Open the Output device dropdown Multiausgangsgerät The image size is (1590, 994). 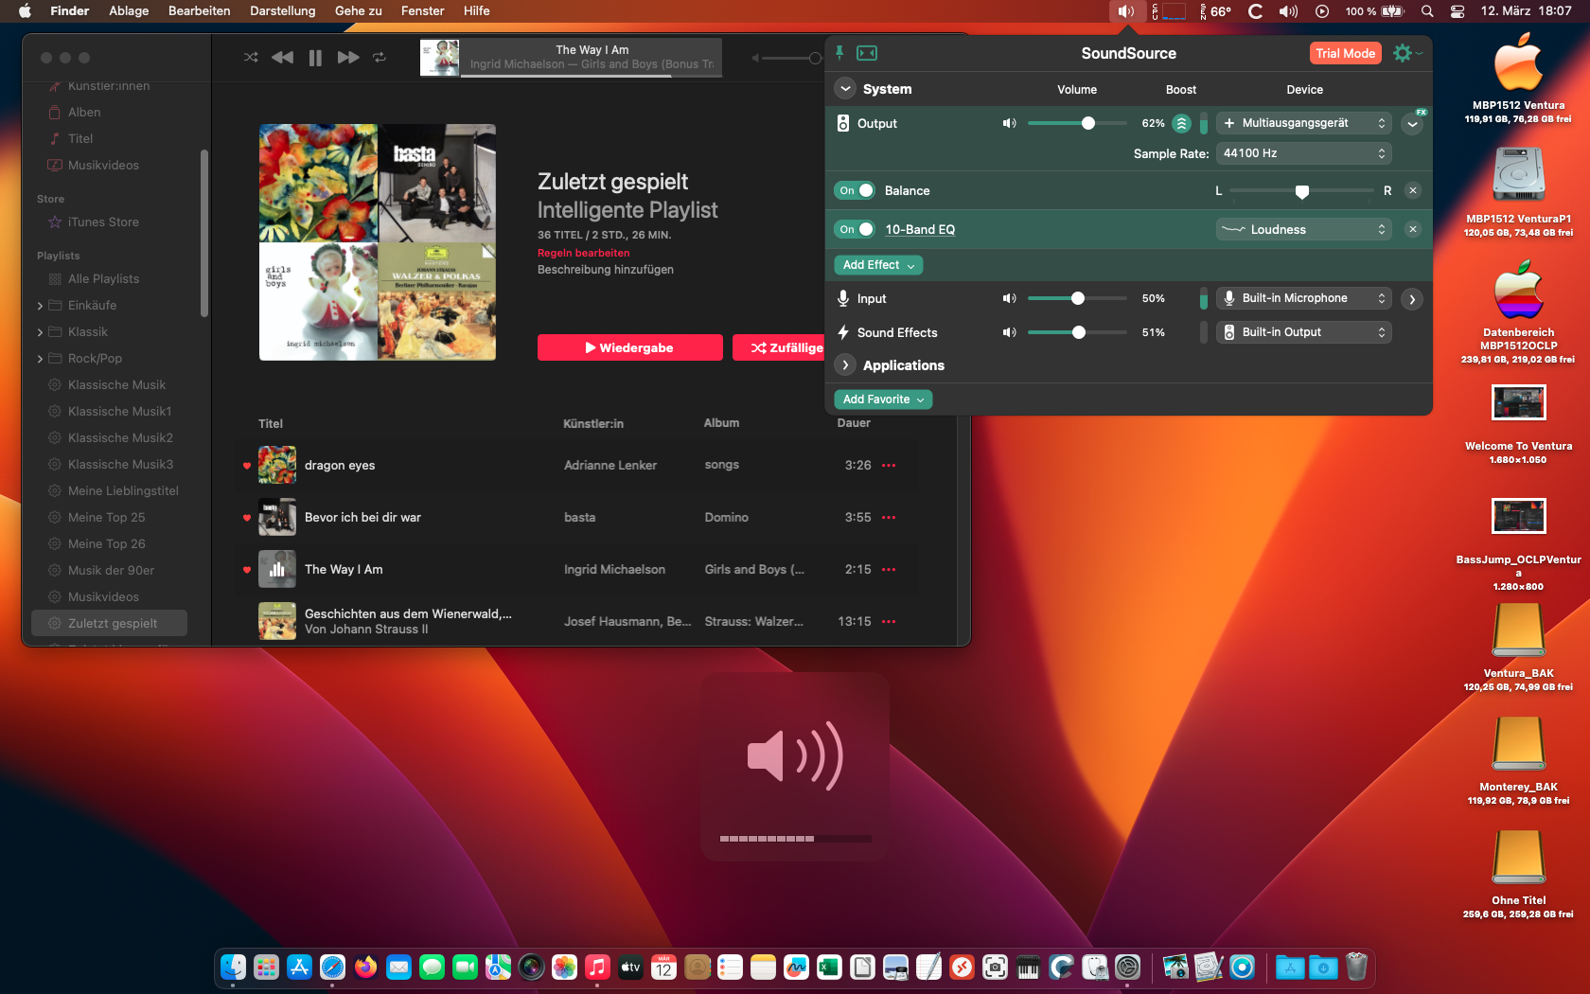coord(1303,123)
